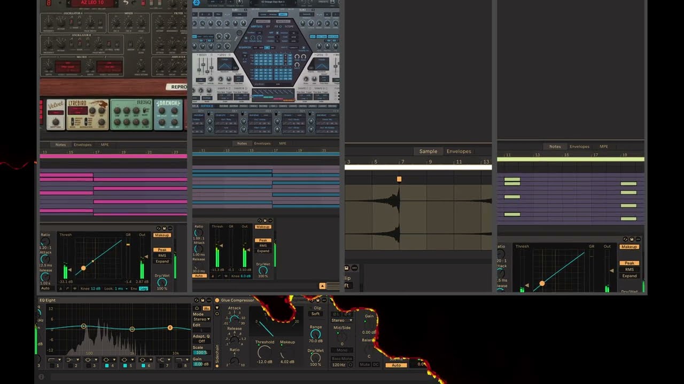Click the Glue Compressor Soft clip button
684x384 pixels.
[315, 314]
